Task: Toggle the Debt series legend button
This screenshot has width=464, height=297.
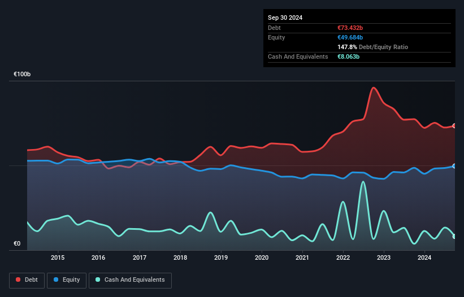Action: 27,280
